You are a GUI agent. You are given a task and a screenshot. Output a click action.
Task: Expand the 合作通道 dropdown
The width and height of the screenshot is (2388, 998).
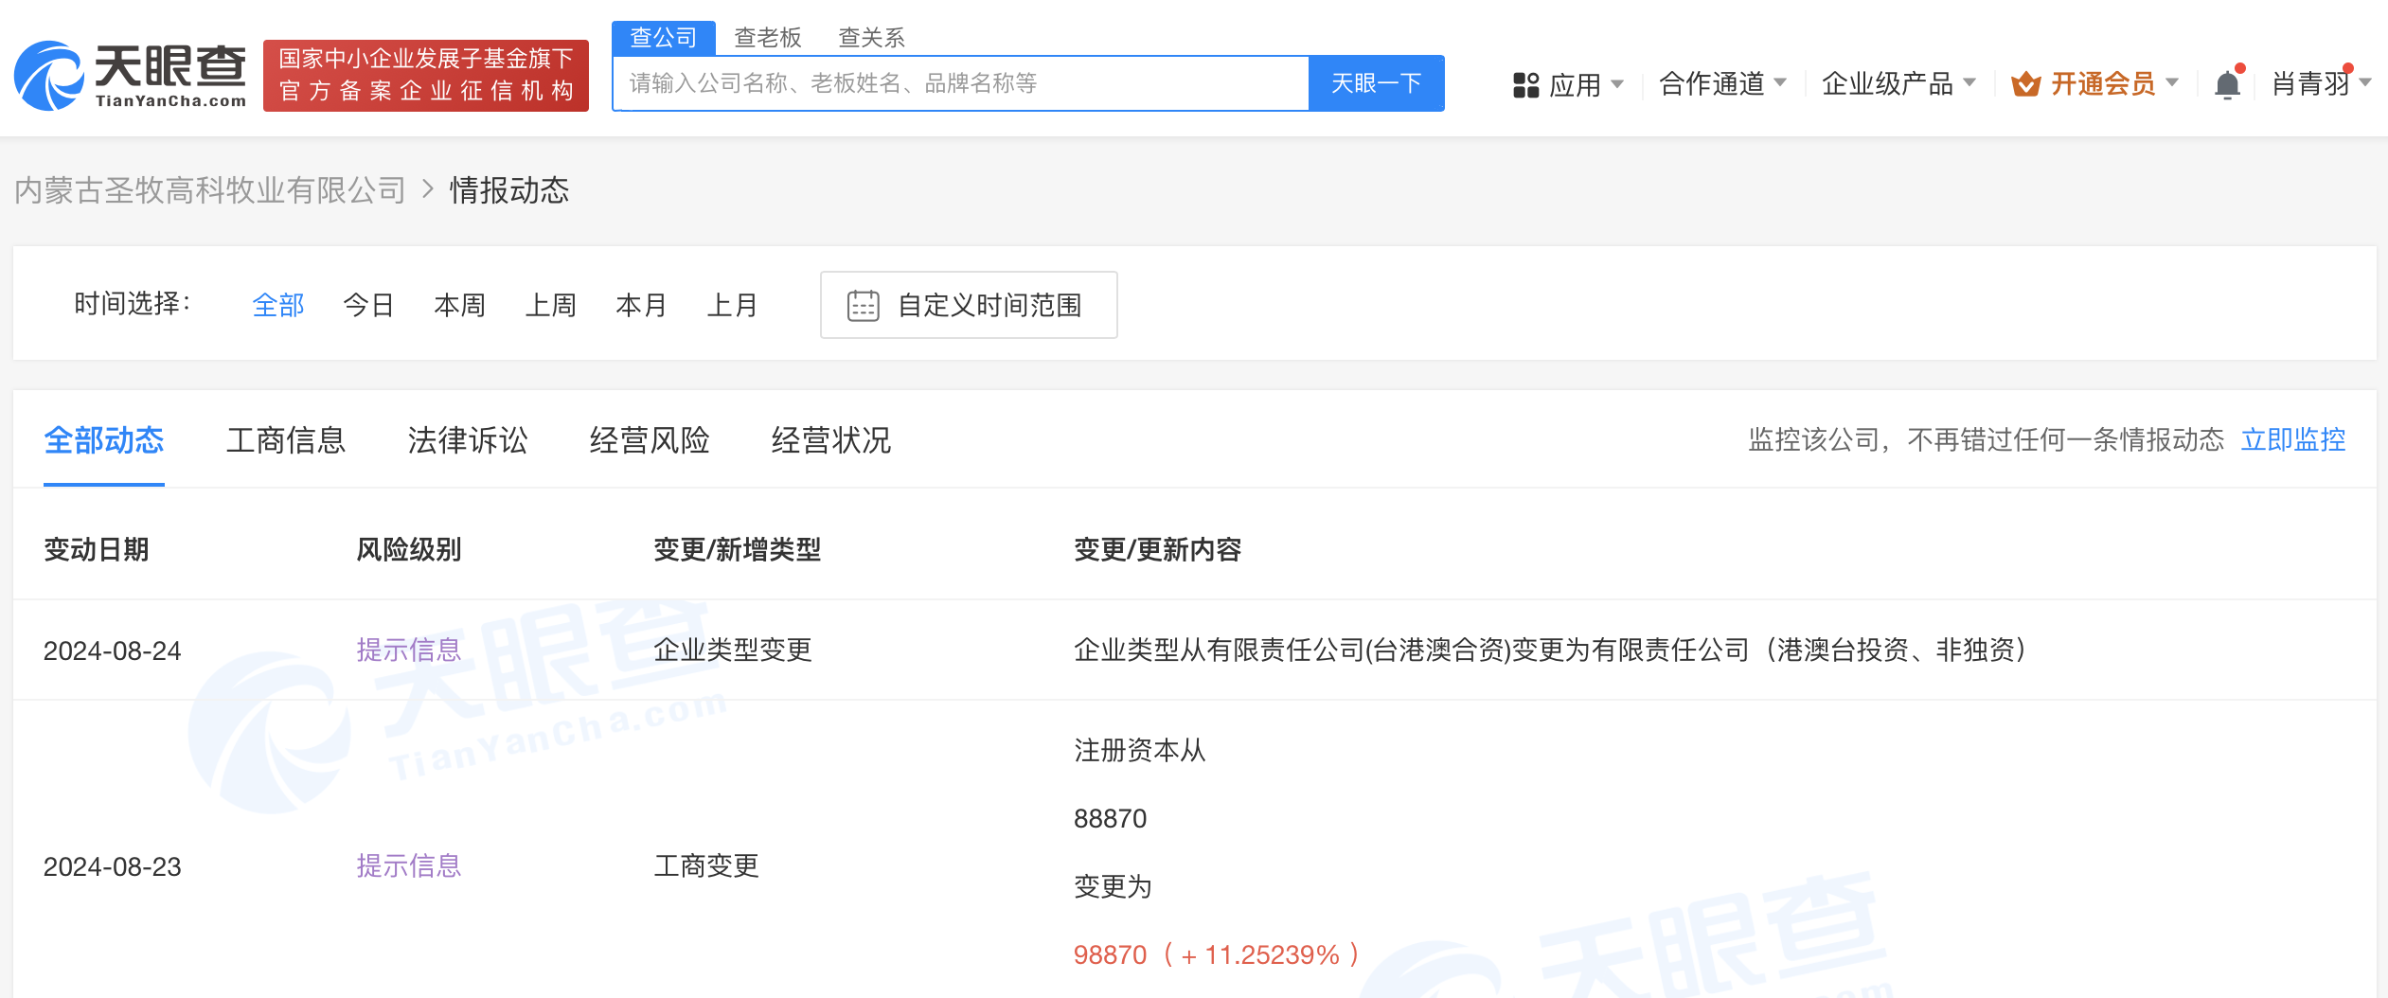click(1714, 83)
